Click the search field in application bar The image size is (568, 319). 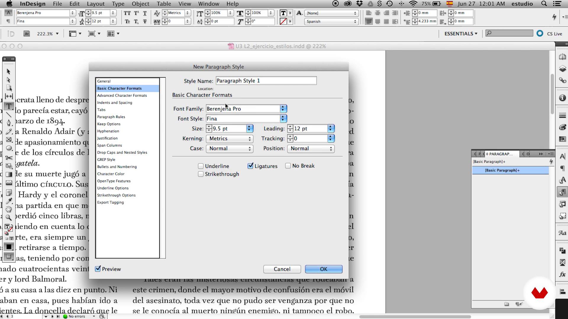click(509, 33)
